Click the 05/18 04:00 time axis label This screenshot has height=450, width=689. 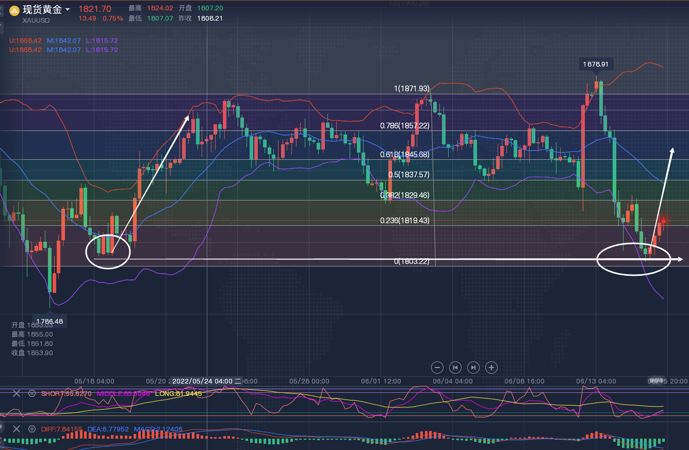tap(94, 381)
